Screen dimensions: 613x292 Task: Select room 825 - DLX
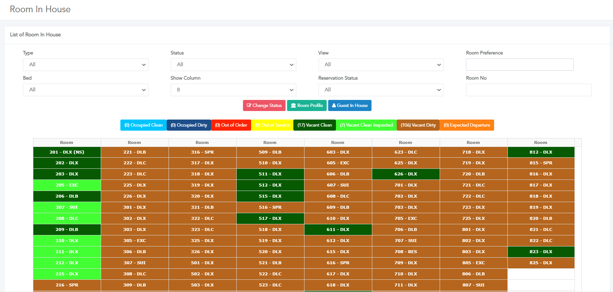(x=541, y=263)
